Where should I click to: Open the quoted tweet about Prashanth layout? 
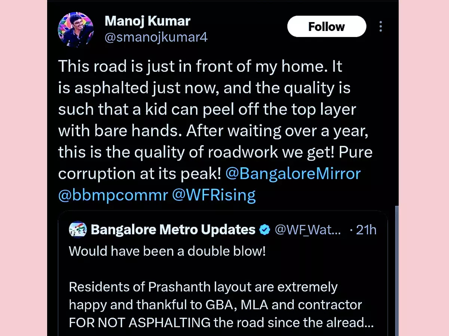click(x=223, y=273)
